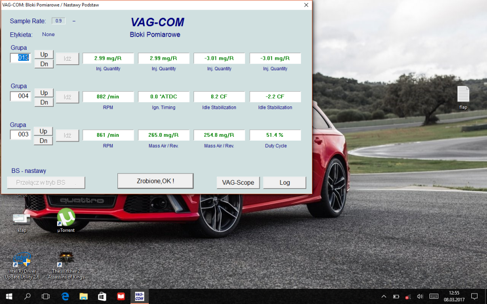Image resolution: width=487 pixels, height=304 pixels.
Task: Open the taskbar clock showing 12:55
Action: (x=454, y=296)
